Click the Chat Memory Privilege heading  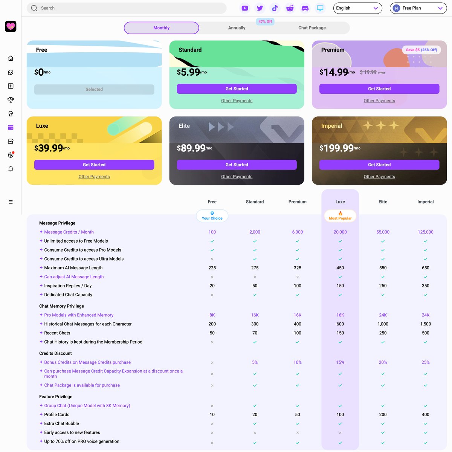61,306
